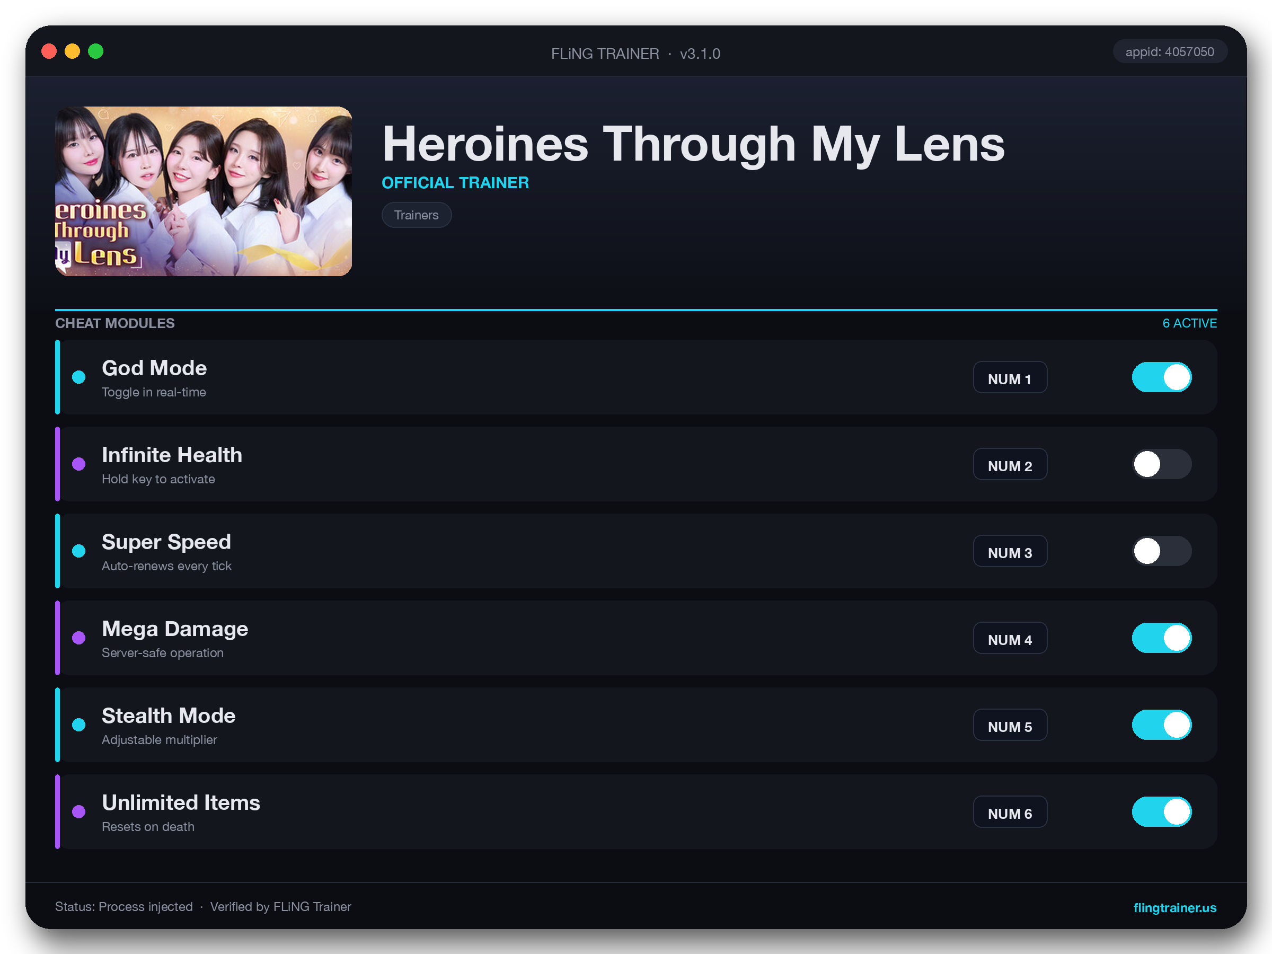The height and width of the screenshot is (954, 1272).
Task: Click the 'Status: Process injected' text
Action: pyautogui.click(x=123, y=907)
